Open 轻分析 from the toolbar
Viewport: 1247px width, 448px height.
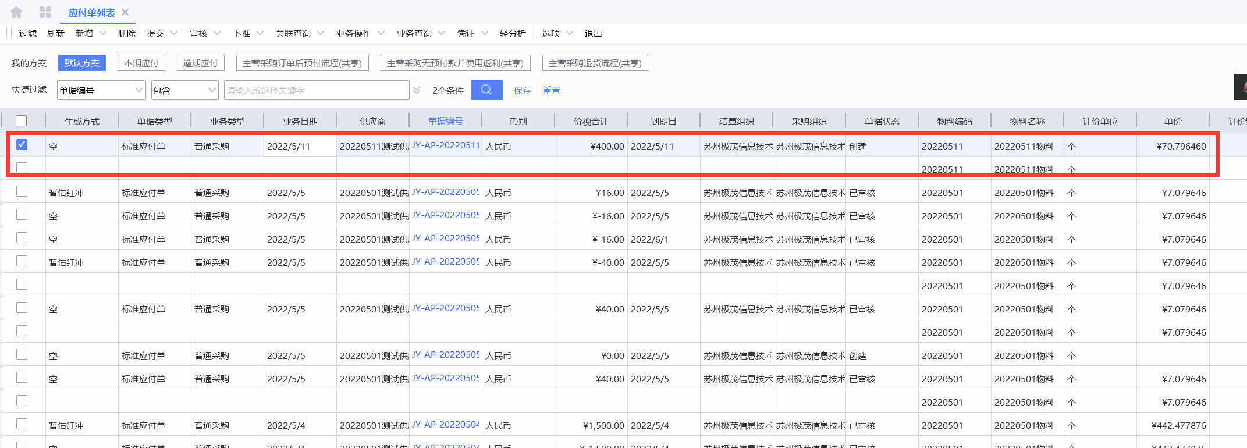coord(513,34)
